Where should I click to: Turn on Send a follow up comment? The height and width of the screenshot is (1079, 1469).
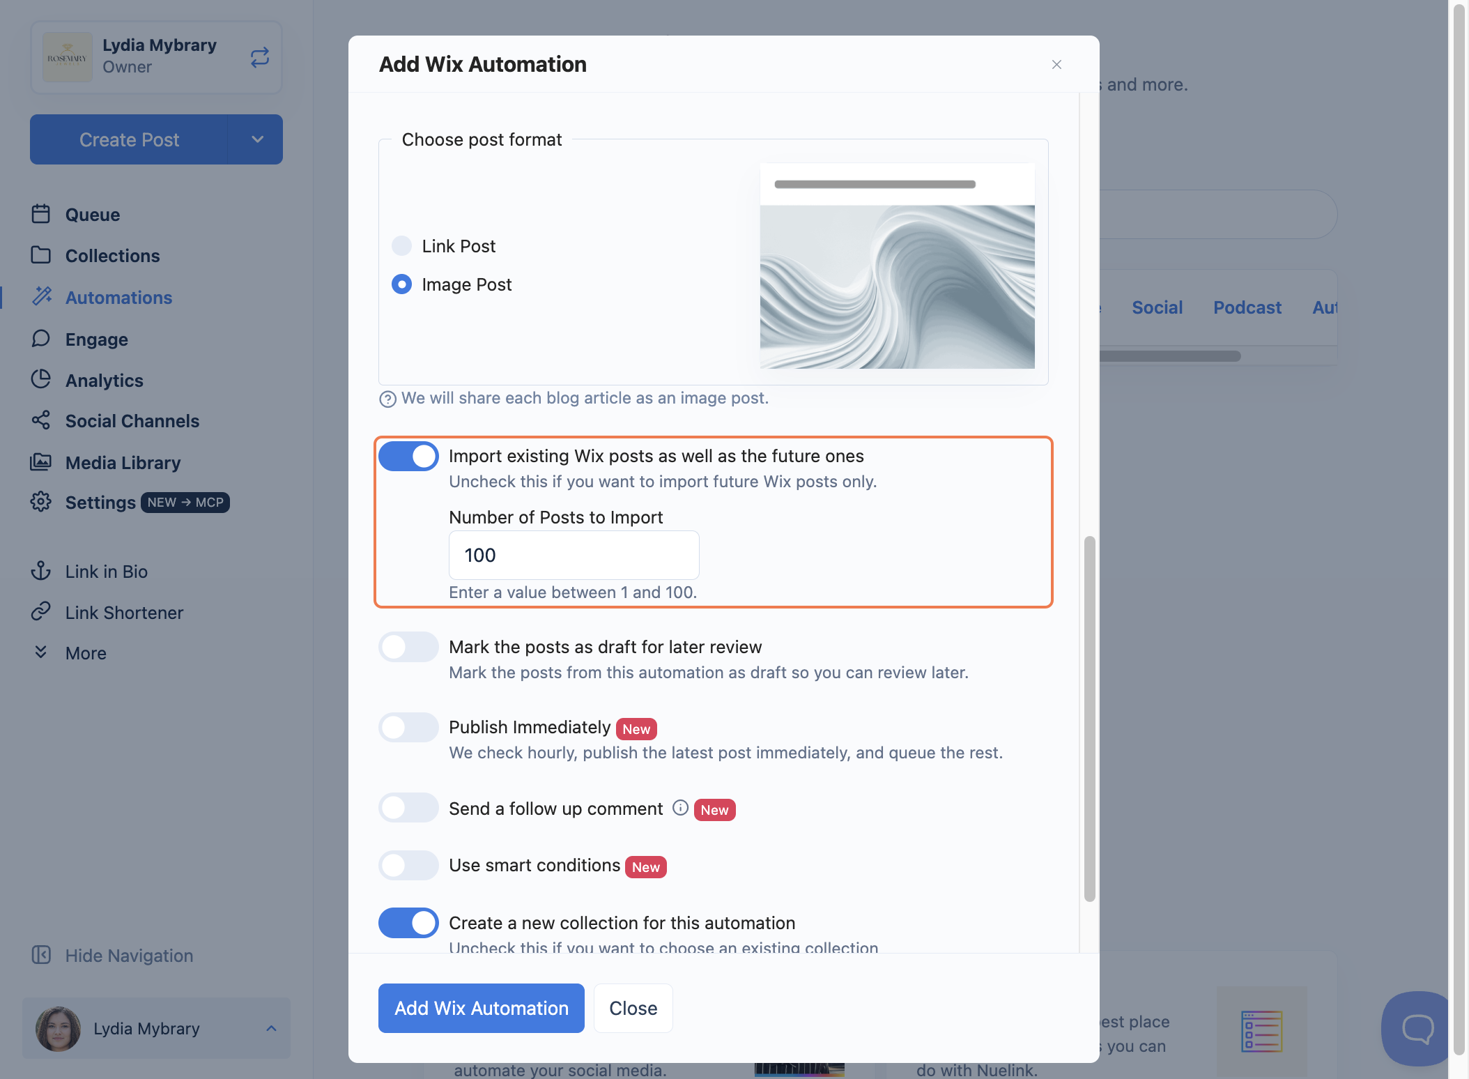tap(408, 808)
